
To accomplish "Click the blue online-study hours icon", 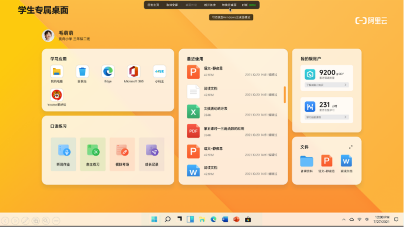I will point(310,106).
